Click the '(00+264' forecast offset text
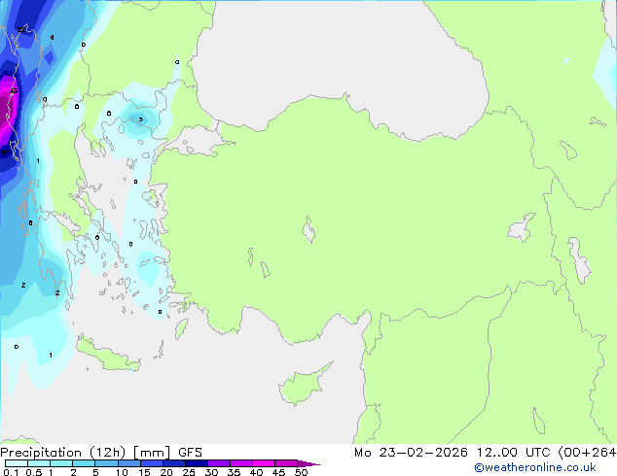The height and width of the screenshot is (476, 617). [587, 453]
